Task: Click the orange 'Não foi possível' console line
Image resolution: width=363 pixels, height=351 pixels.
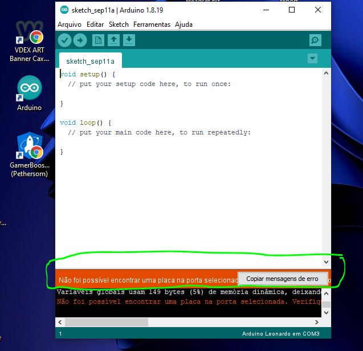Action: click(189, 301)
